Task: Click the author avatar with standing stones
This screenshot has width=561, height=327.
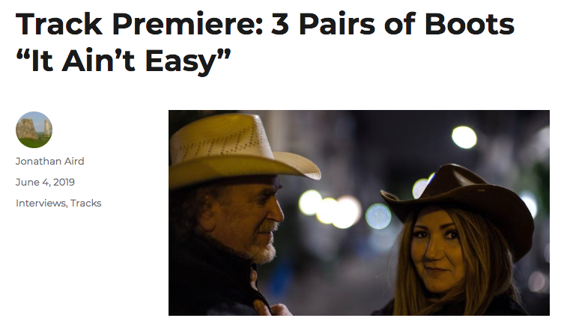Action: (34, 129)
